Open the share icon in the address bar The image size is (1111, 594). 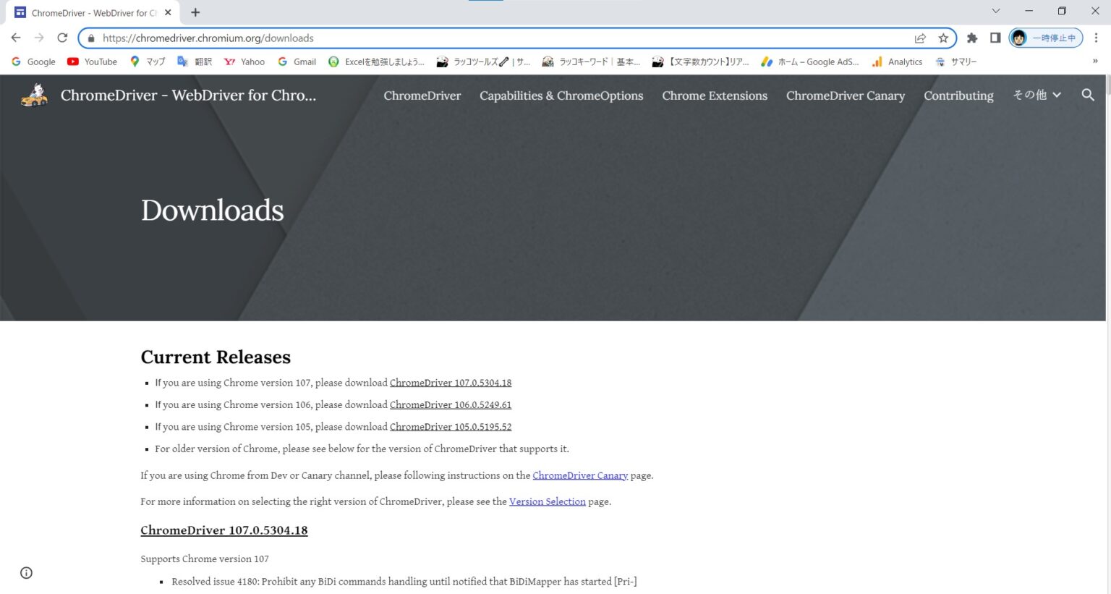pyautogui.click(x=920, y=37)
